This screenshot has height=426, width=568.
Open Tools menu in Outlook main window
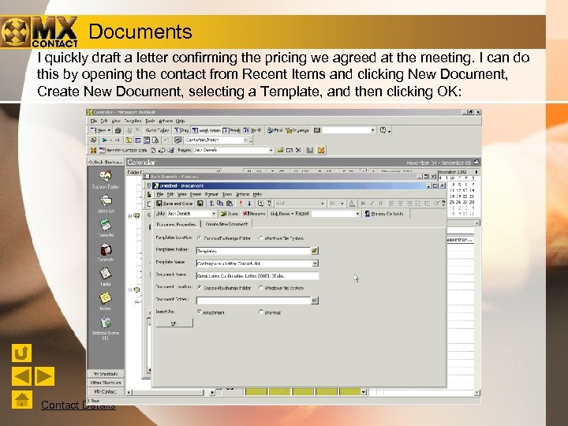point(150,121)
